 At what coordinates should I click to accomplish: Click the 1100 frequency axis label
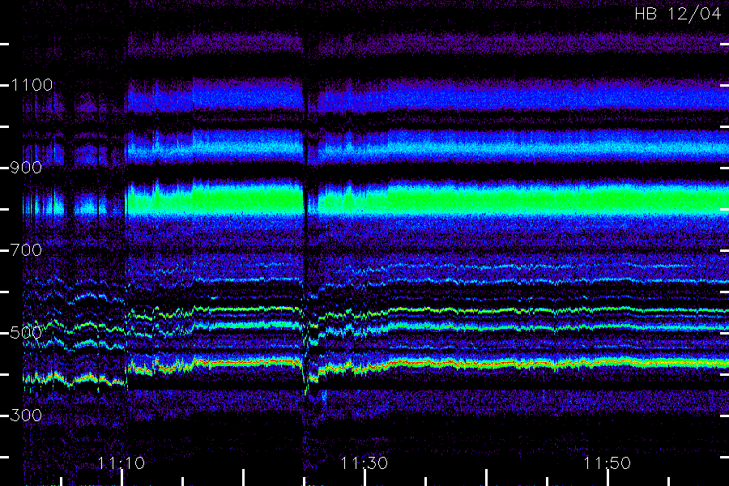pyautogui.click(x=32, y=85)
